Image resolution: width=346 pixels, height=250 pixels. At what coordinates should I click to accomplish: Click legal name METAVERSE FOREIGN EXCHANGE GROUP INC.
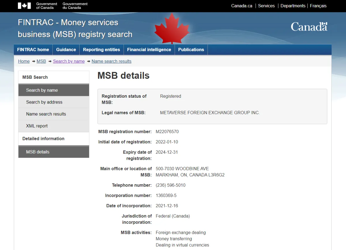tap(210, 113)
